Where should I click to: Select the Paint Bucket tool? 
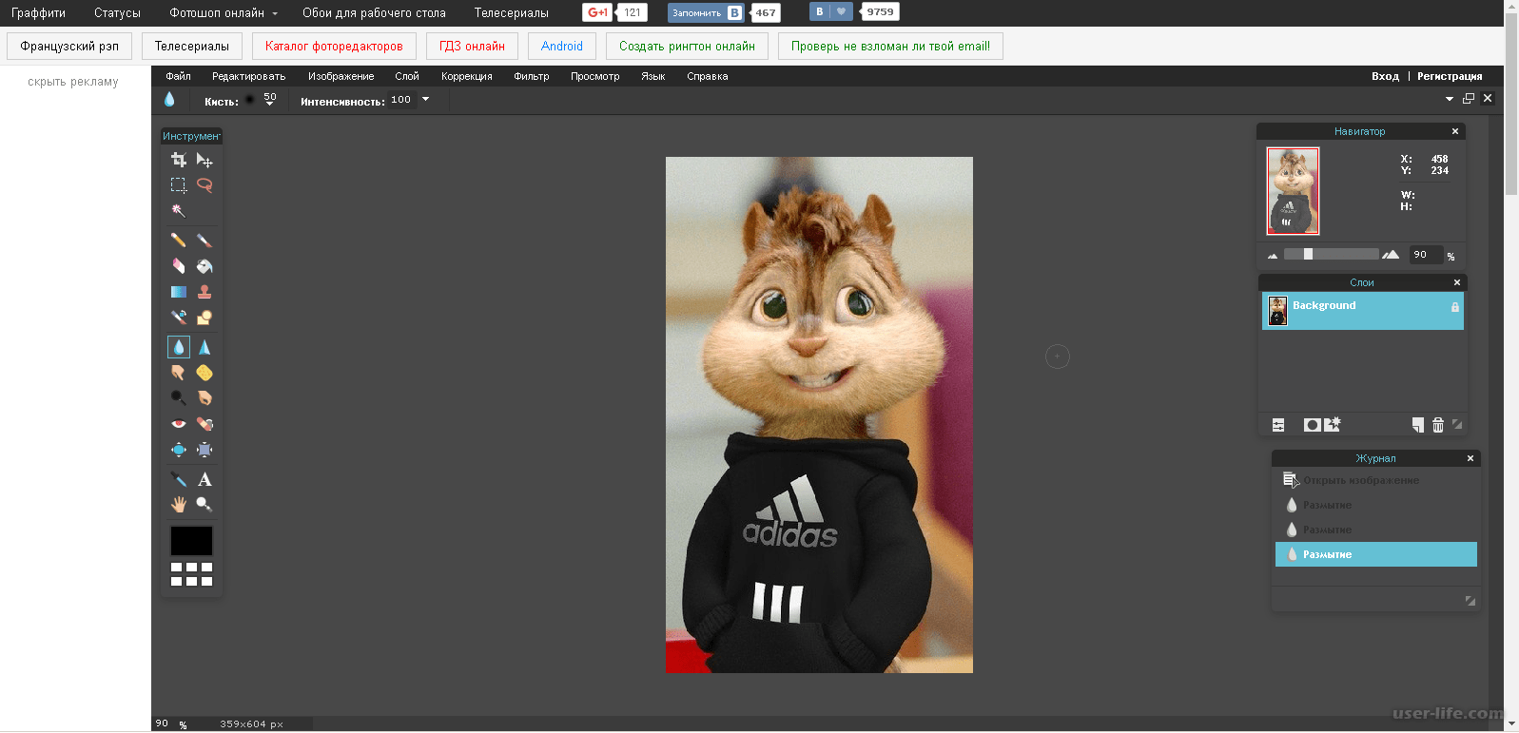coord(204,266)
